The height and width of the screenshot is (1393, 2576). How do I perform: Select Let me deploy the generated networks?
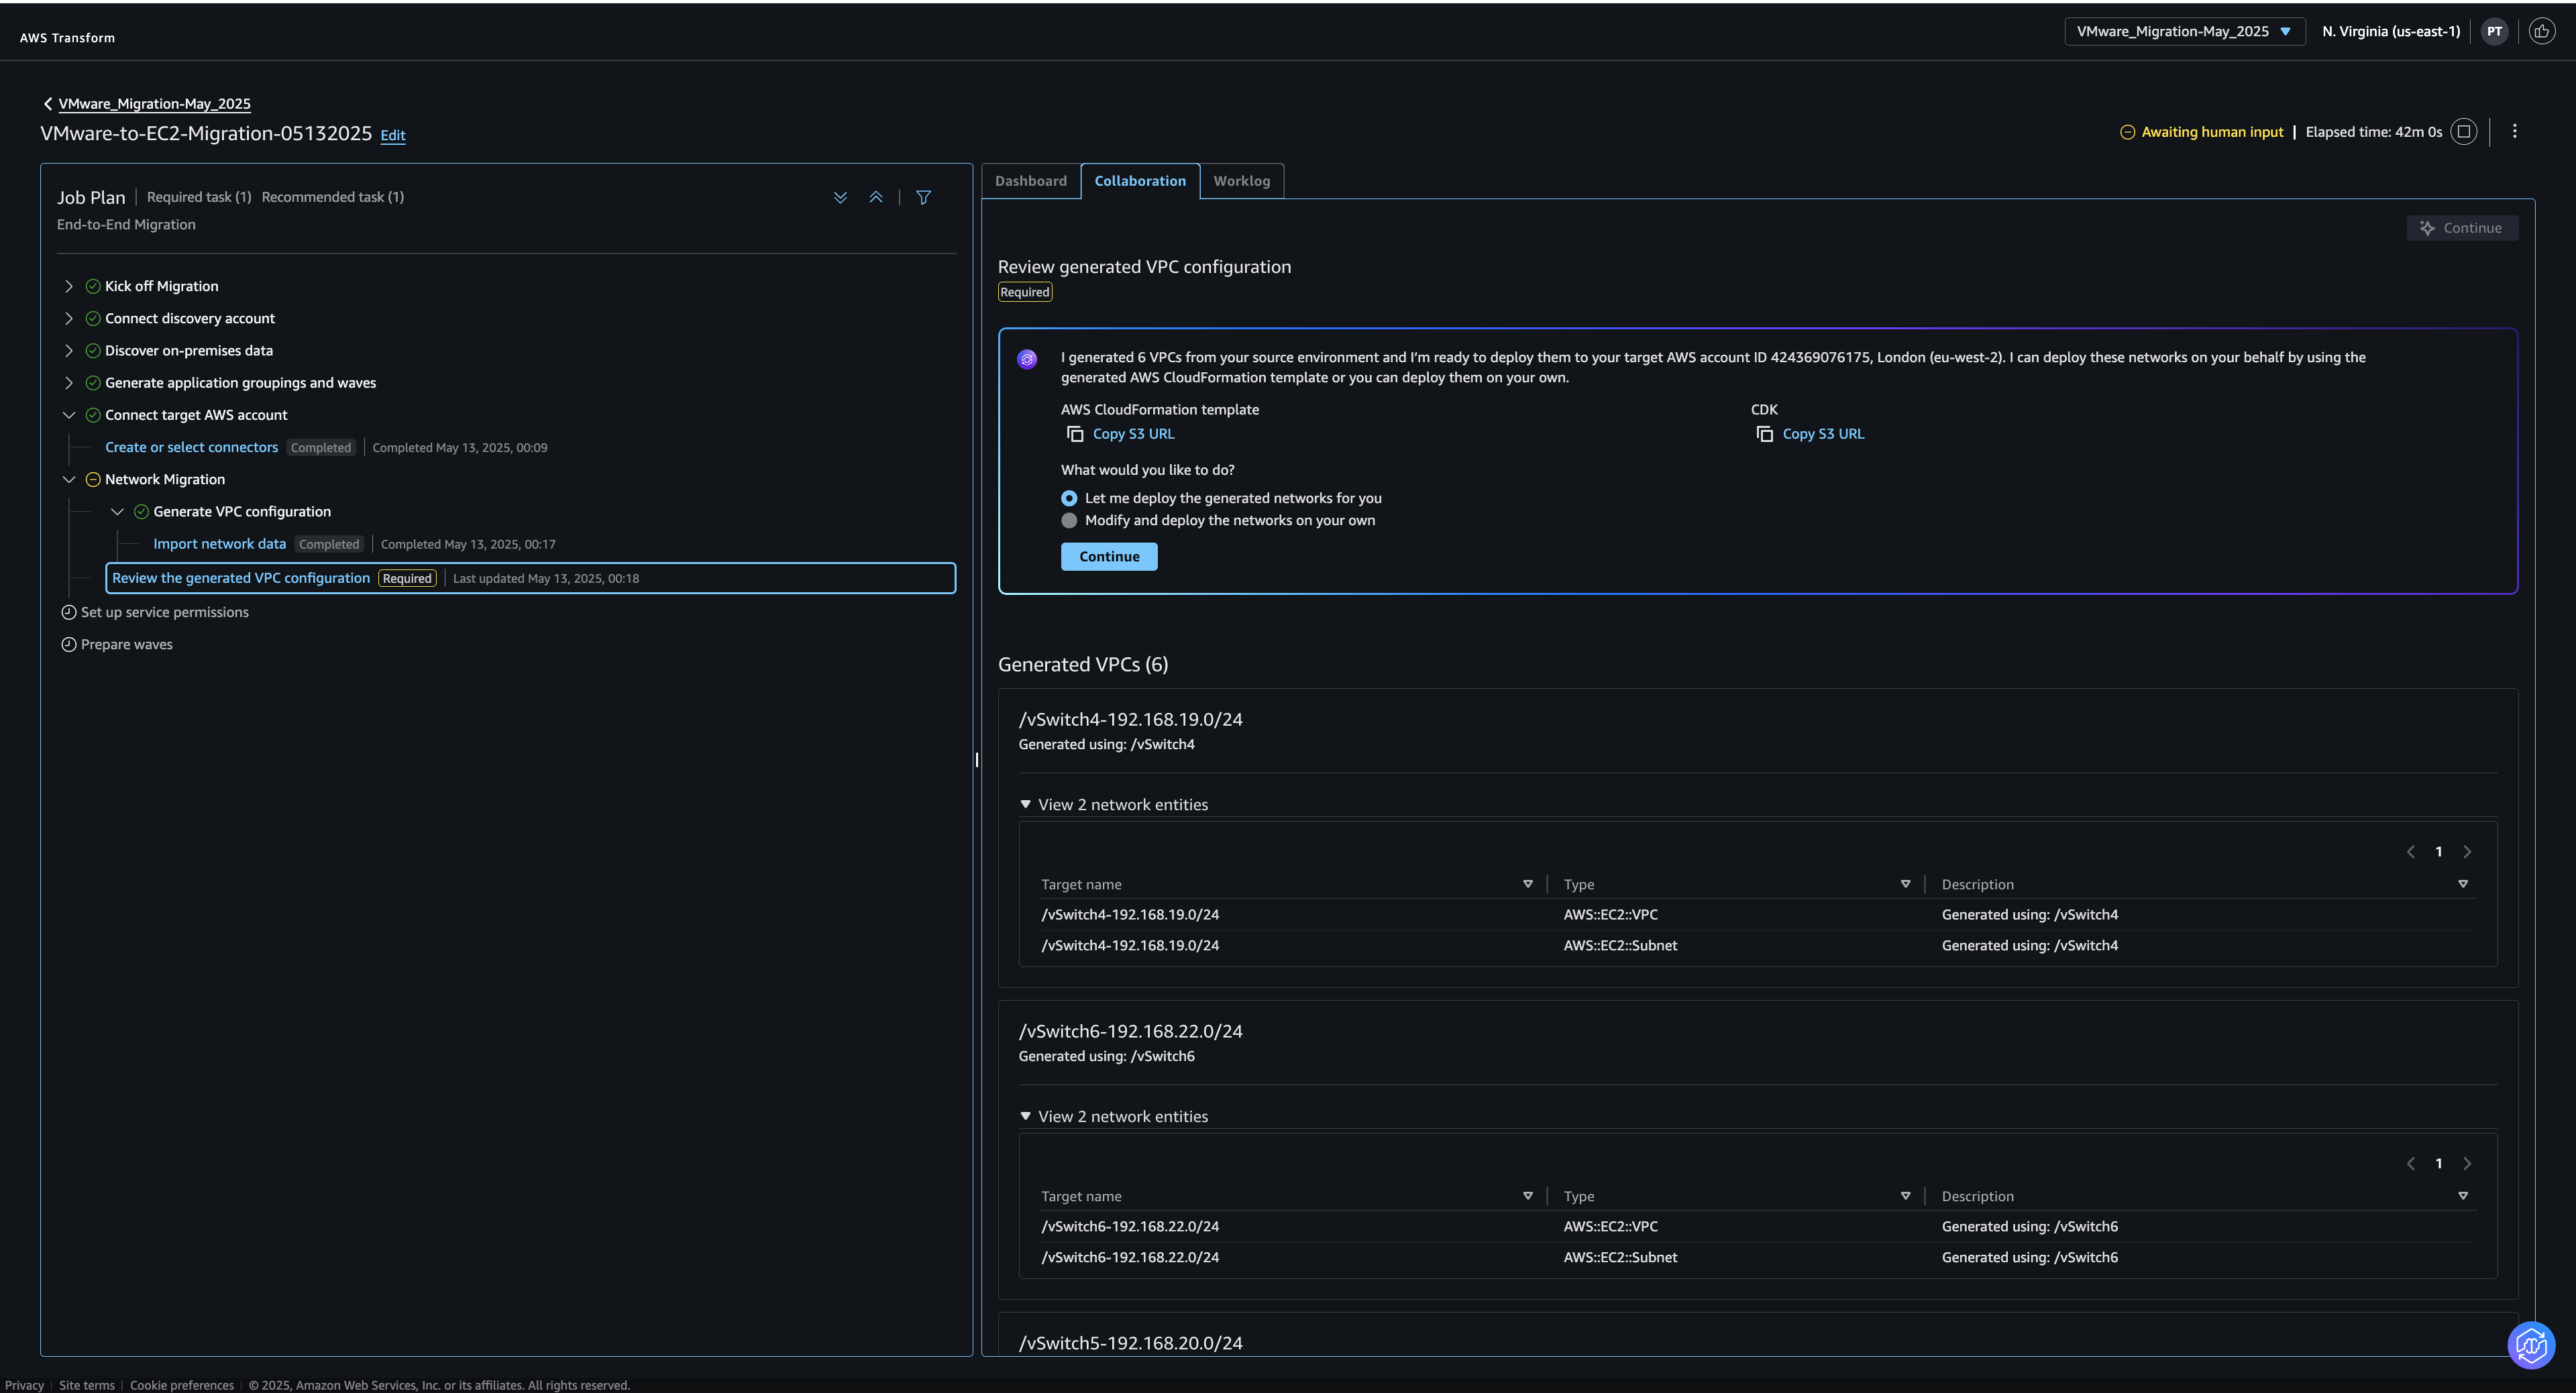click(x=1069, y=498)
